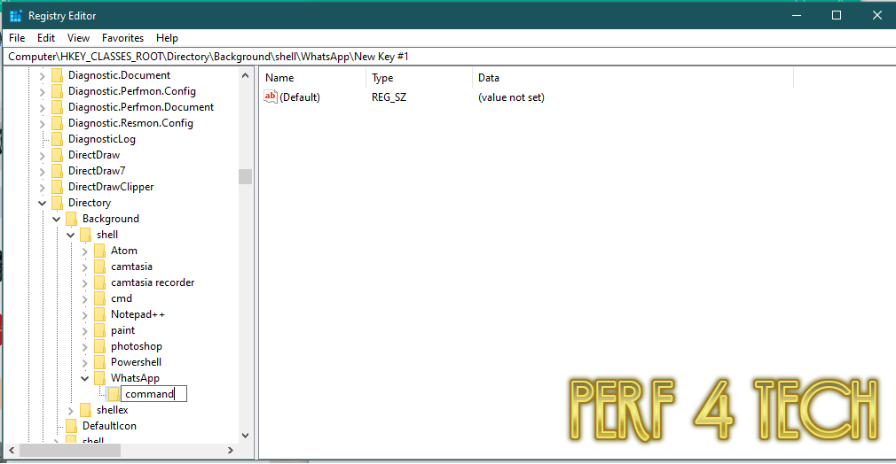896x464 pixels.
Task: Open the Favorites menu
Action: 122,38
